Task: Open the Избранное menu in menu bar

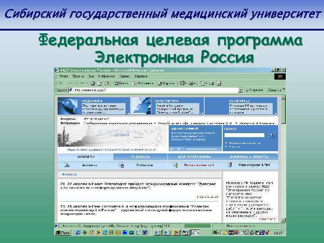Action: [106, 76]
